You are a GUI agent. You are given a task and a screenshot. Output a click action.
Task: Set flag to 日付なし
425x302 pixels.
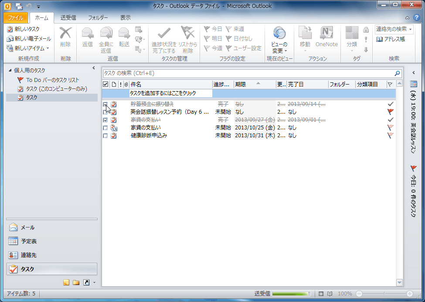[x=239, y=38]
